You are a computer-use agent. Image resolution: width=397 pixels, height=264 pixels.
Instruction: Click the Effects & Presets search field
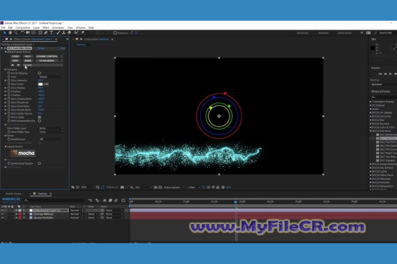click(x=384, y=97)
